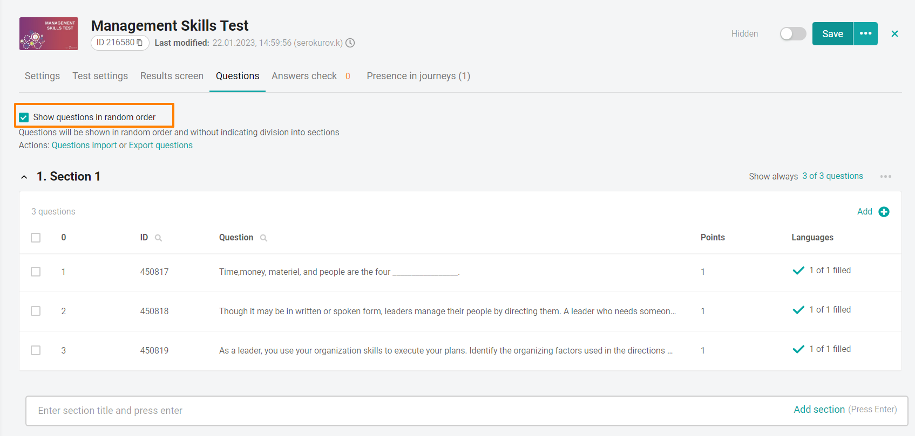Click the Export questions link
The width and height of the screenshot is (915, 436).
[x=161, y=146]
